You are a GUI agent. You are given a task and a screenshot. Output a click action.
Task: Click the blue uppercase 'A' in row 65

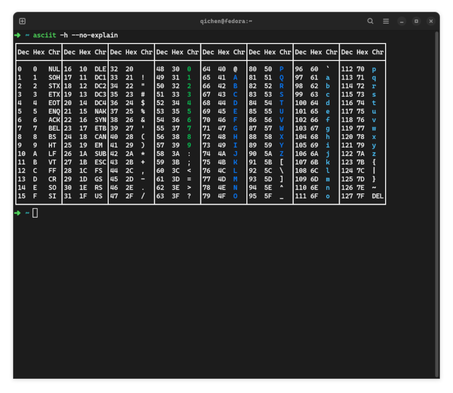(x=235, y=77)
